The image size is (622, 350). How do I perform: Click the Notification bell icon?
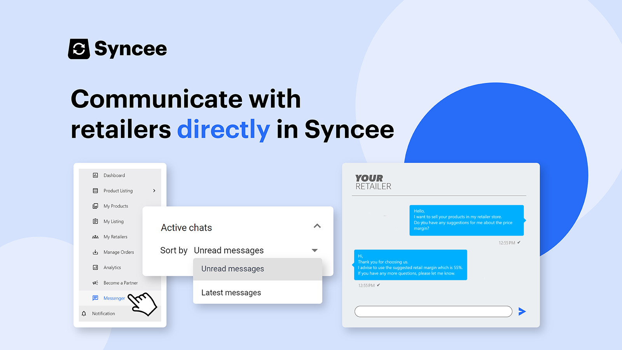tap(84, 313)
